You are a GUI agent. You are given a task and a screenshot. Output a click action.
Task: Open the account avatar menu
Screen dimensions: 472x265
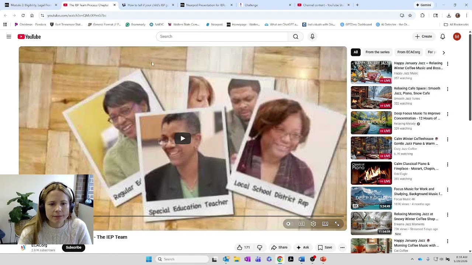(x=457, y=36)
